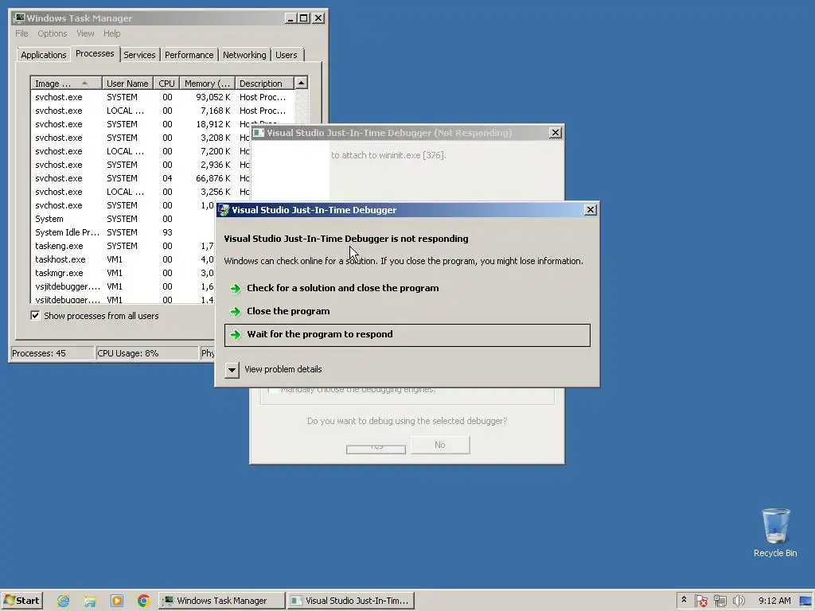The width and height of the screenshot is (815, 611).
Task: Open Internet Explorer from the taskbar
Action: pos(64,601)
